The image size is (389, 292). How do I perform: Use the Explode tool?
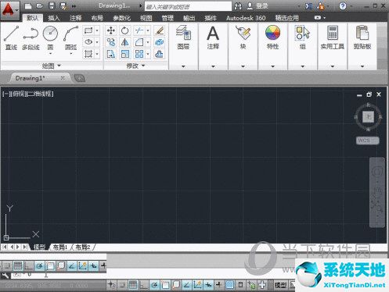coord(159,42)
